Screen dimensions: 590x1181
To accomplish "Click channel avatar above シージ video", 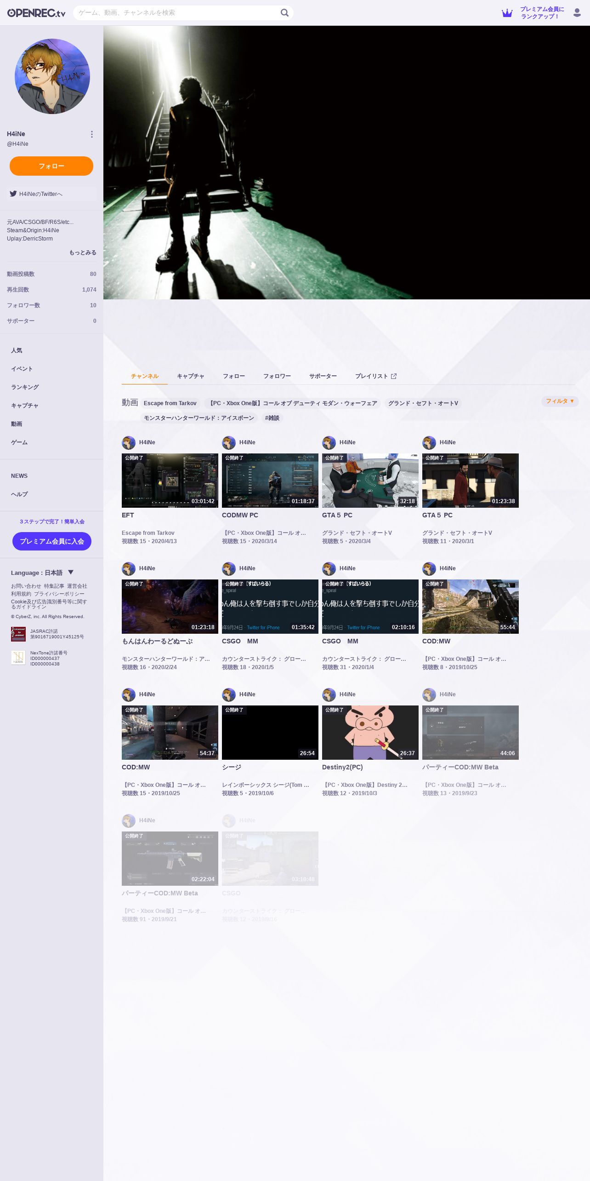I will pyautogui.click(x=229, y=695).
